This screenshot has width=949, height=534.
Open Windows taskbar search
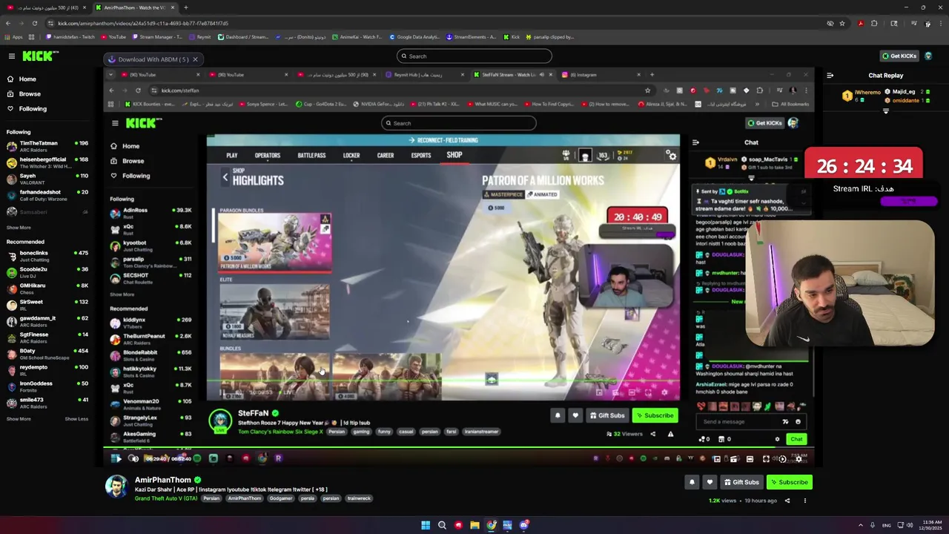[442, 525]
